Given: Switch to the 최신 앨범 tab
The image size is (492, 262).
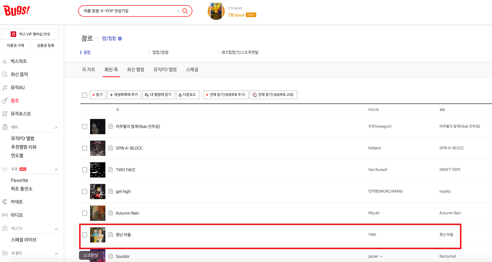Looking at the screenshot, I should coord(136,70).
